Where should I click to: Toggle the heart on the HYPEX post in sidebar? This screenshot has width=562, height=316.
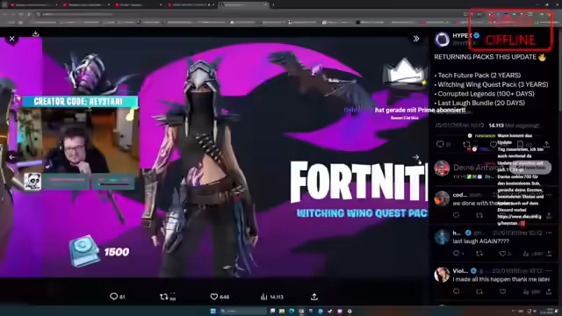coord(494,144)
